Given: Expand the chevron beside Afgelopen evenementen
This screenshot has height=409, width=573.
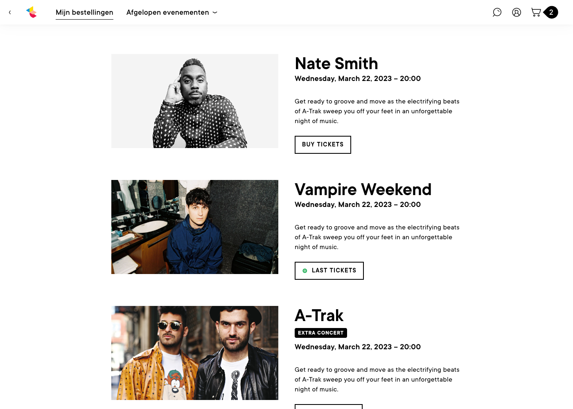Looking at the screenshot, I should [215, 13].
